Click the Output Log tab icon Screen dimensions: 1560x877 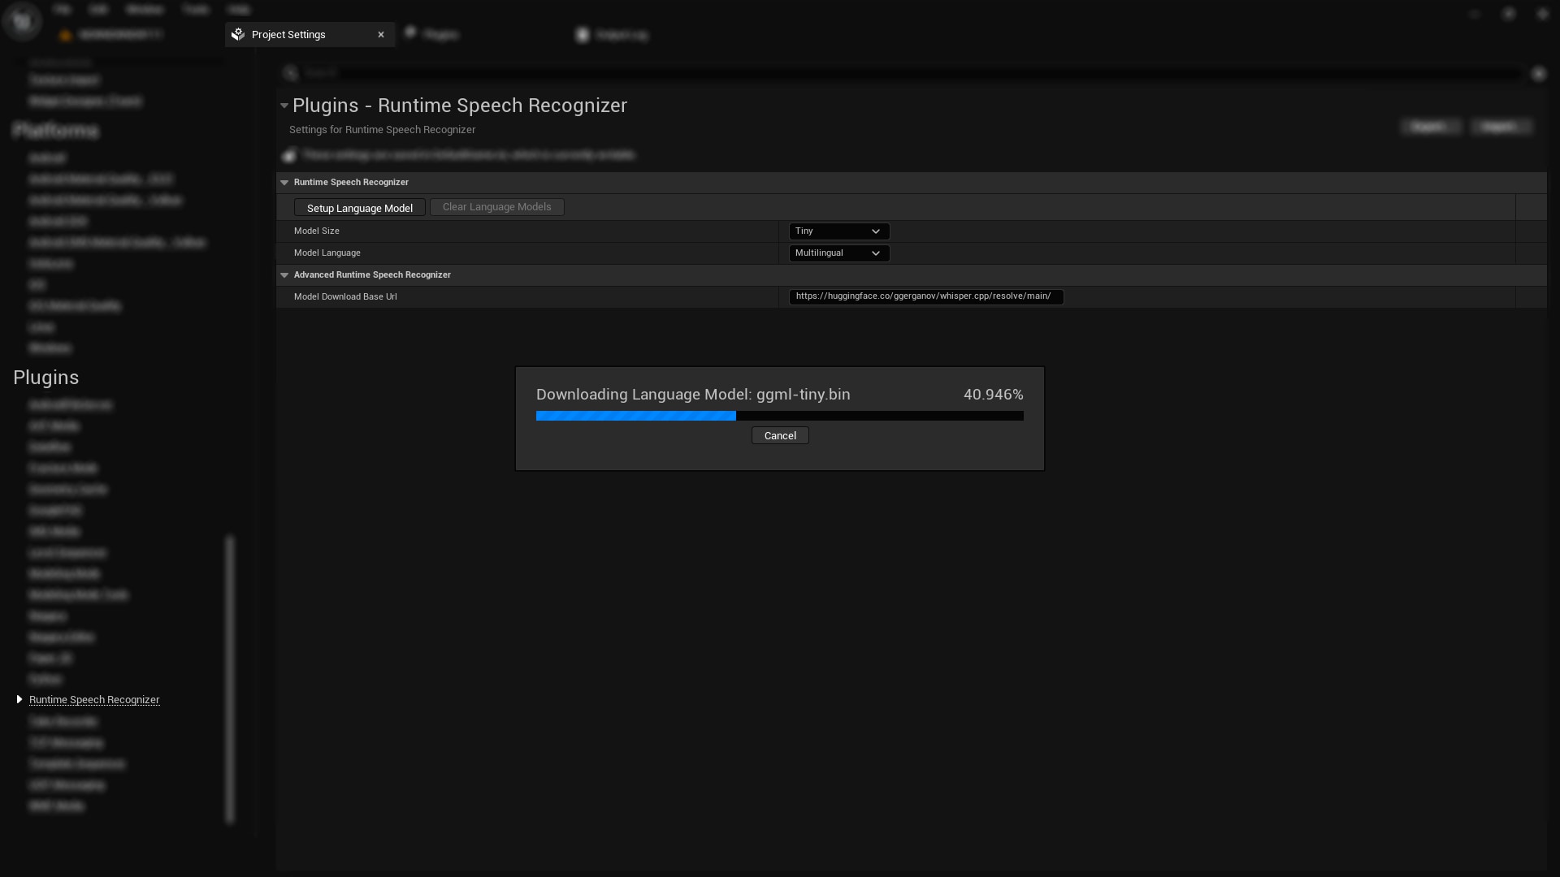pyautogui.click(x=583, y=34)
